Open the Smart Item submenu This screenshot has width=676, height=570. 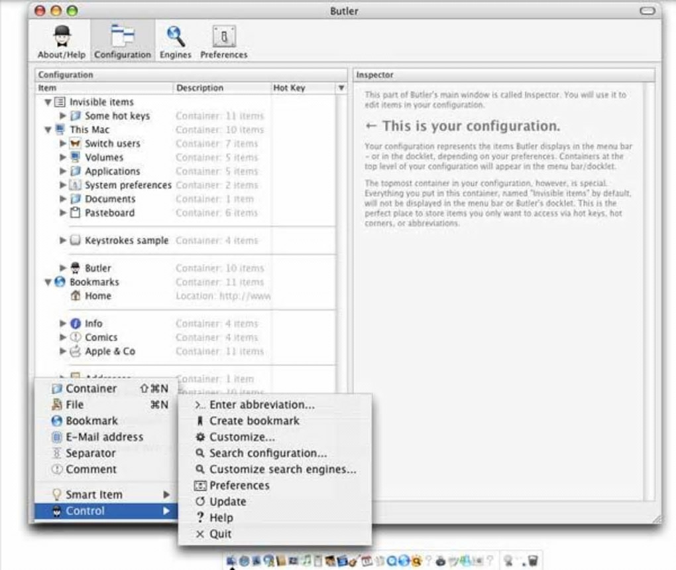(x=106, y=494)
